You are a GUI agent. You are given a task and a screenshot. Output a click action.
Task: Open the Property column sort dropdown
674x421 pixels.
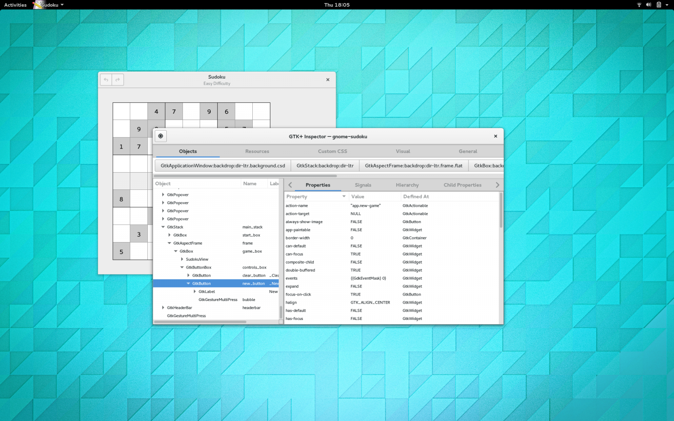pos(343,196)
